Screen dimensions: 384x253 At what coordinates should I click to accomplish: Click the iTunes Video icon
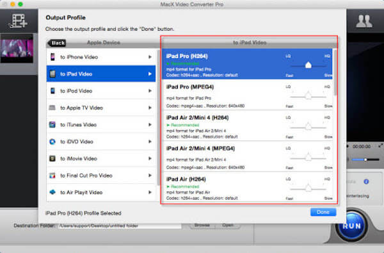coord(52,124)
